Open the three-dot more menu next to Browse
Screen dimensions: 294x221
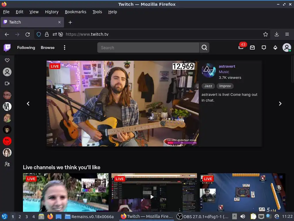(x=65, y=47)
